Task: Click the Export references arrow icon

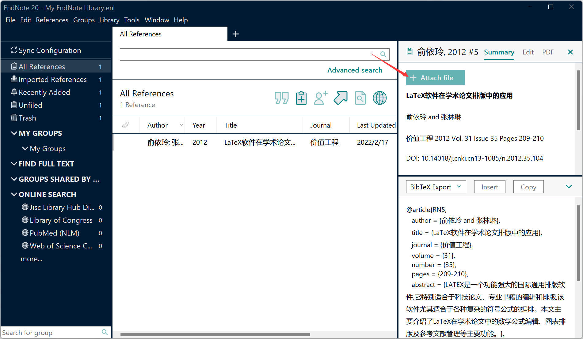Action: coord(341,98)
